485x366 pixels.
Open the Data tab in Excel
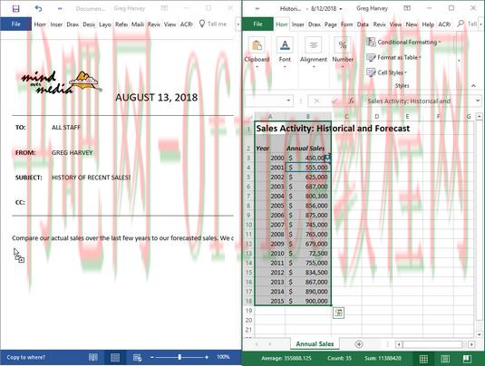click(363, 24)
